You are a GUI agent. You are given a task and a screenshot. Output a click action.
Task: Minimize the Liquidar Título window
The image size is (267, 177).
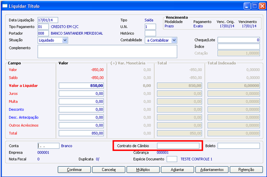[247, 6]
